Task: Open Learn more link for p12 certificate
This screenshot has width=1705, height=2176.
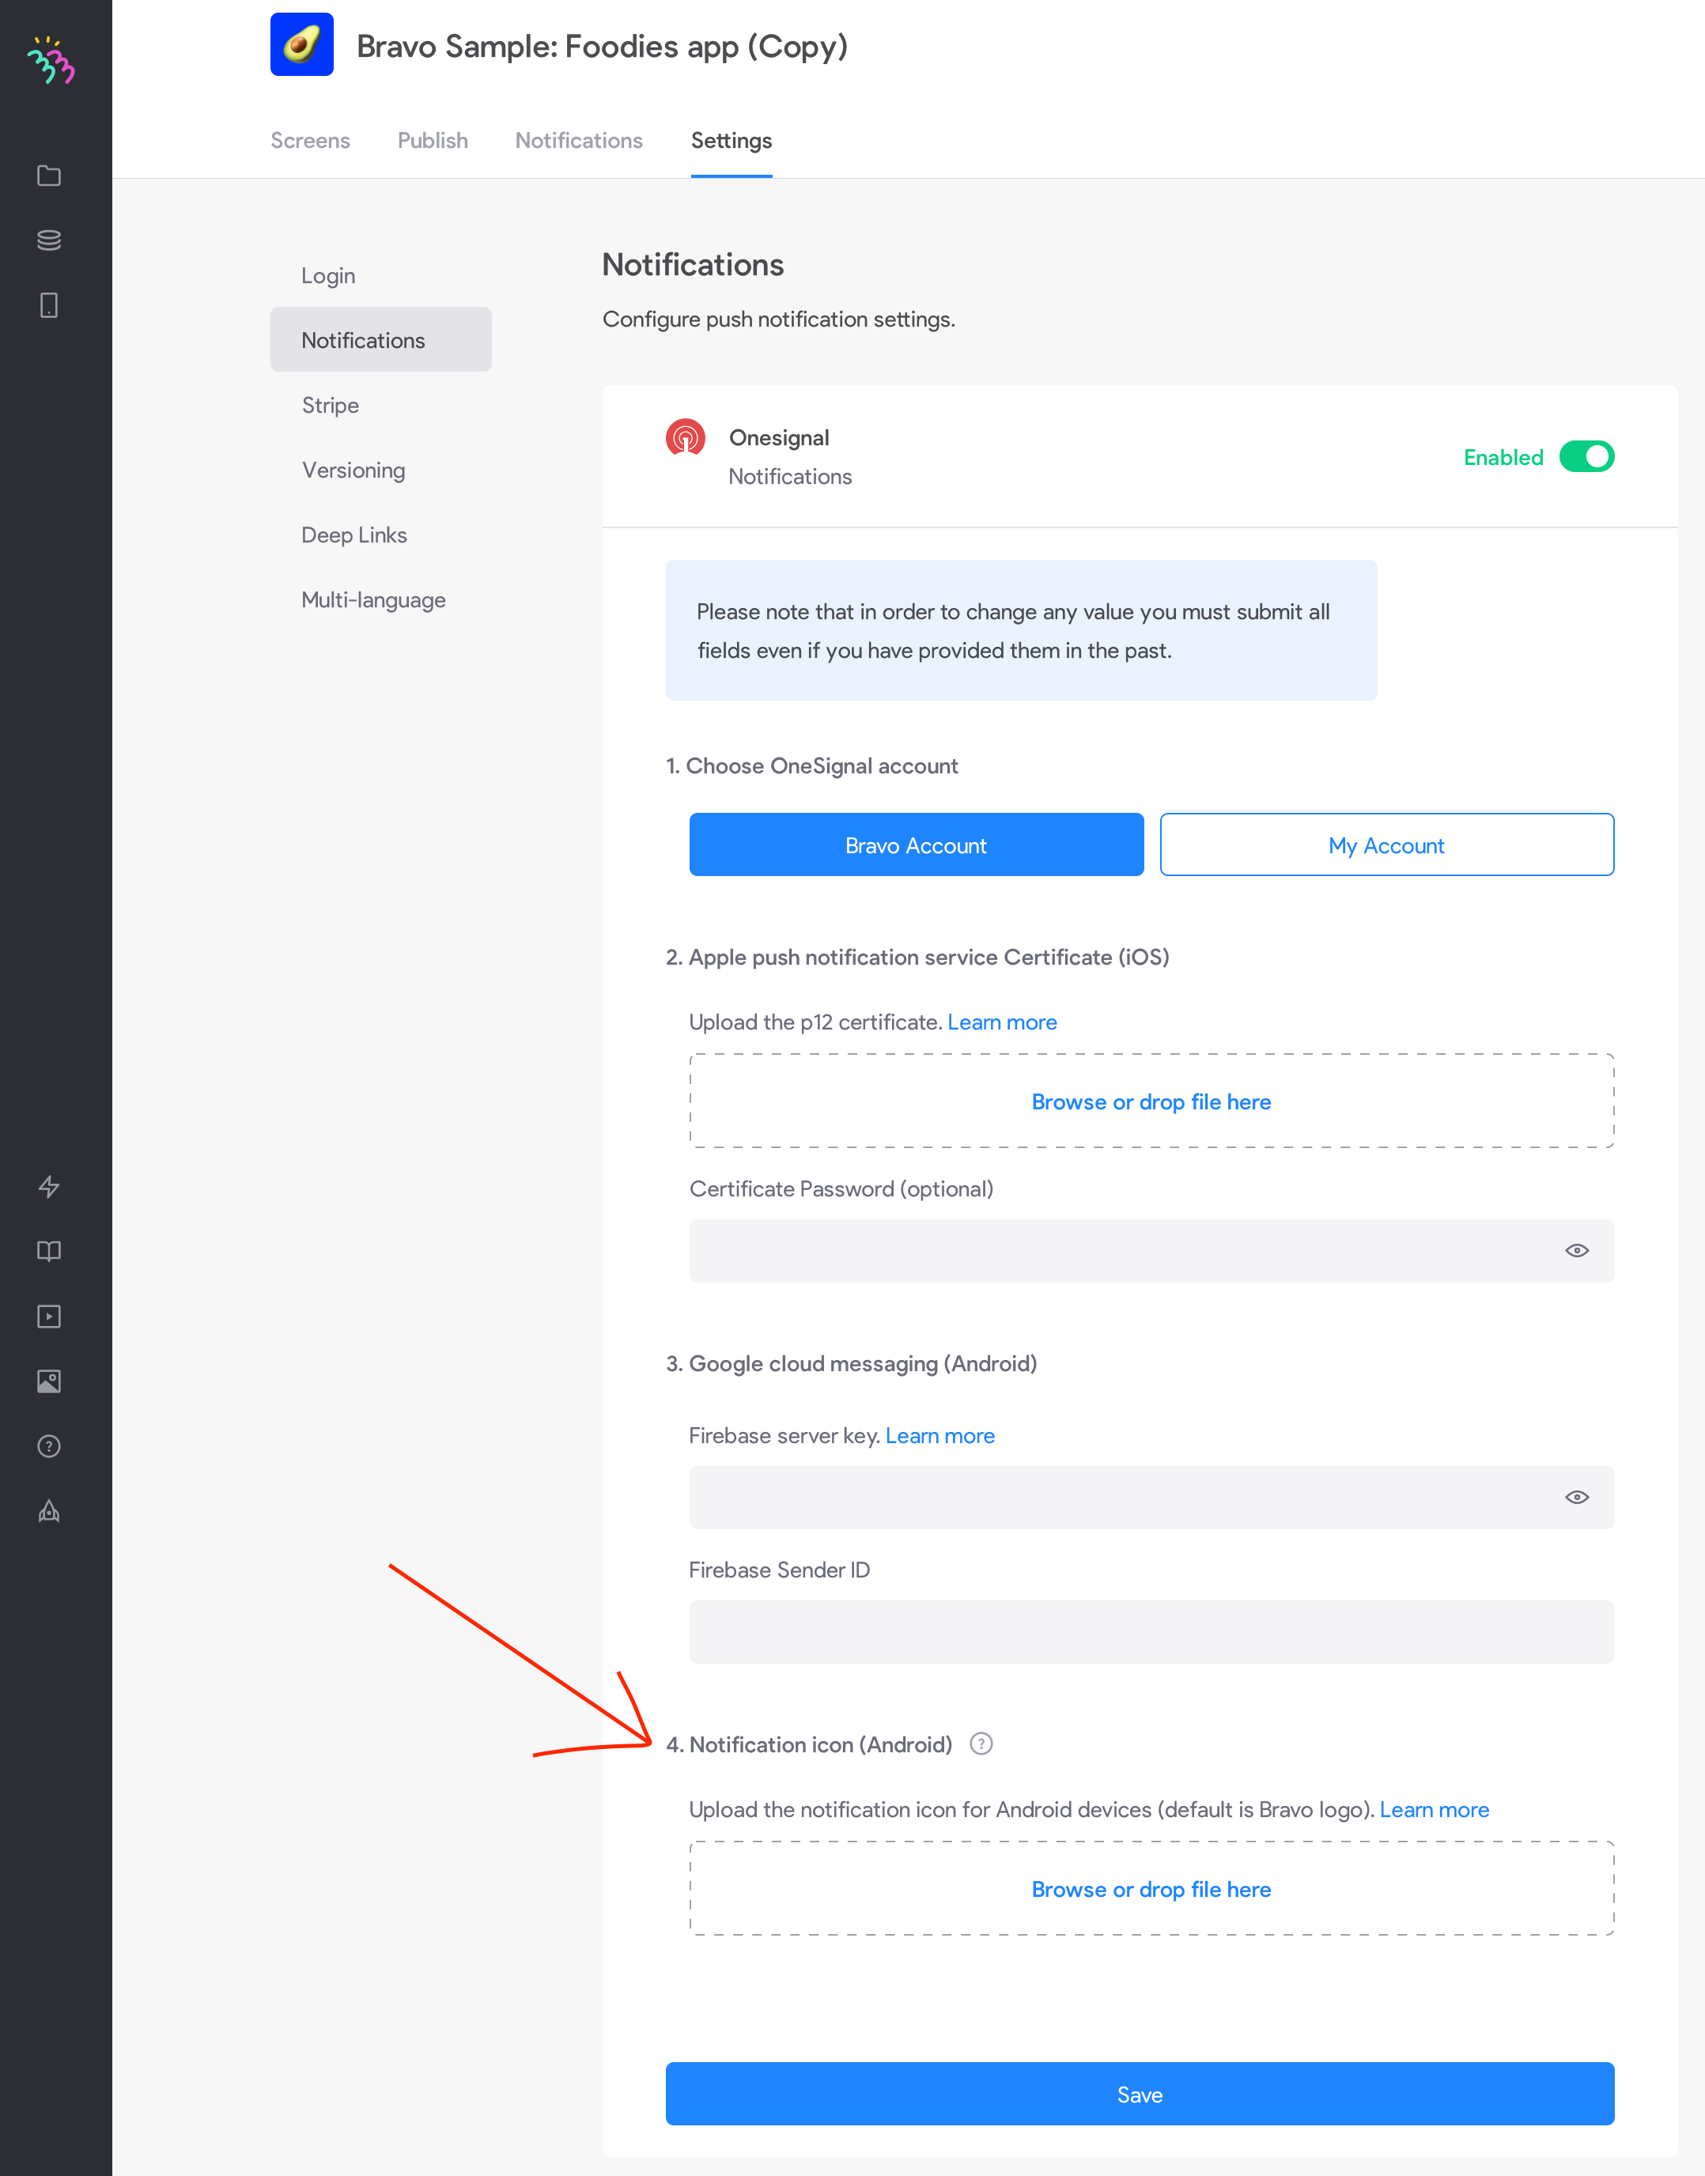Action: click(x=1002, y=1022)
